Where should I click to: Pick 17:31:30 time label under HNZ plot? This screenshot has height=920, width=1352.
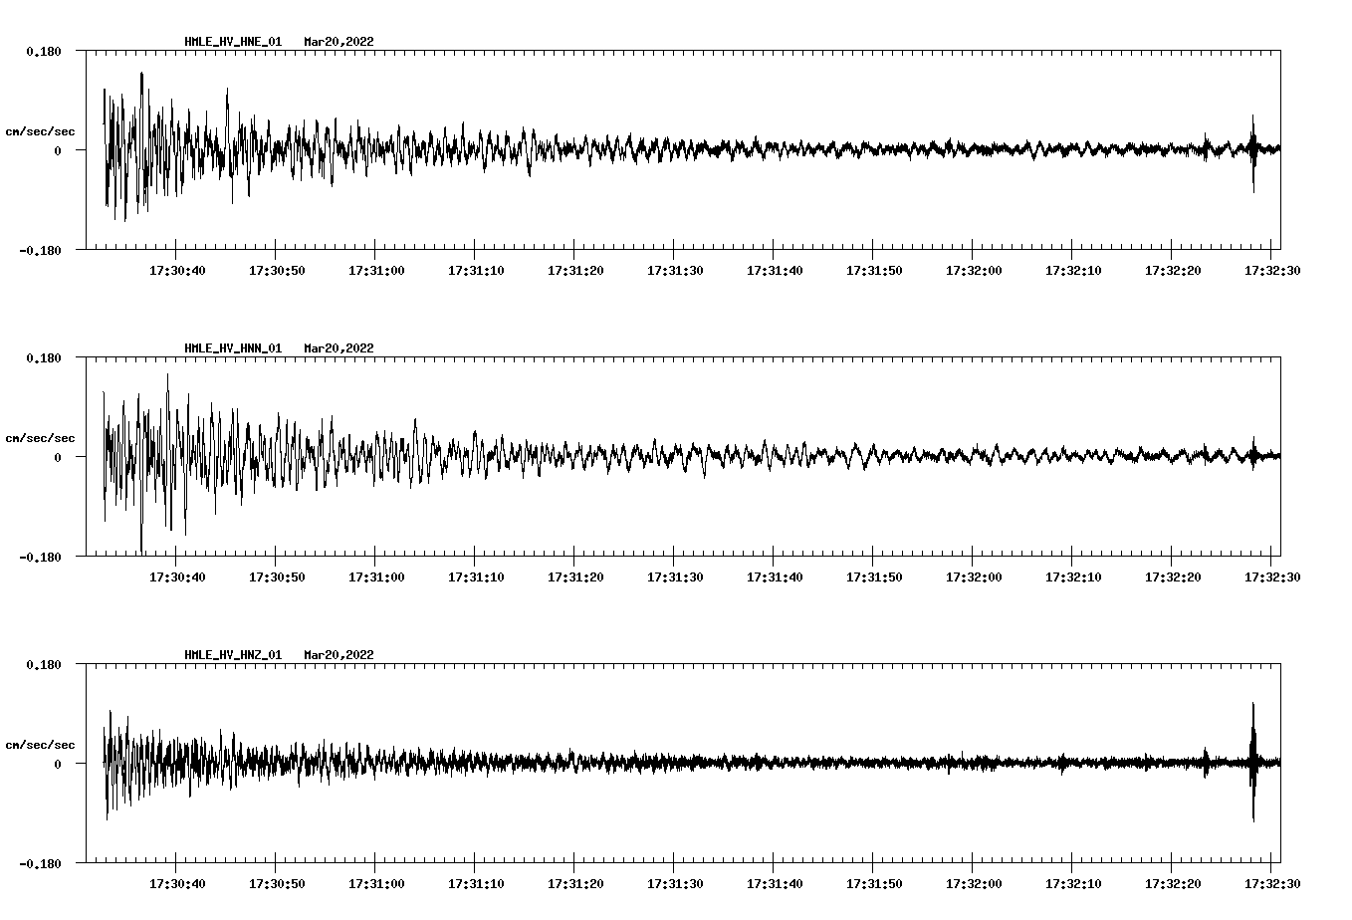(x=675, y=883)
